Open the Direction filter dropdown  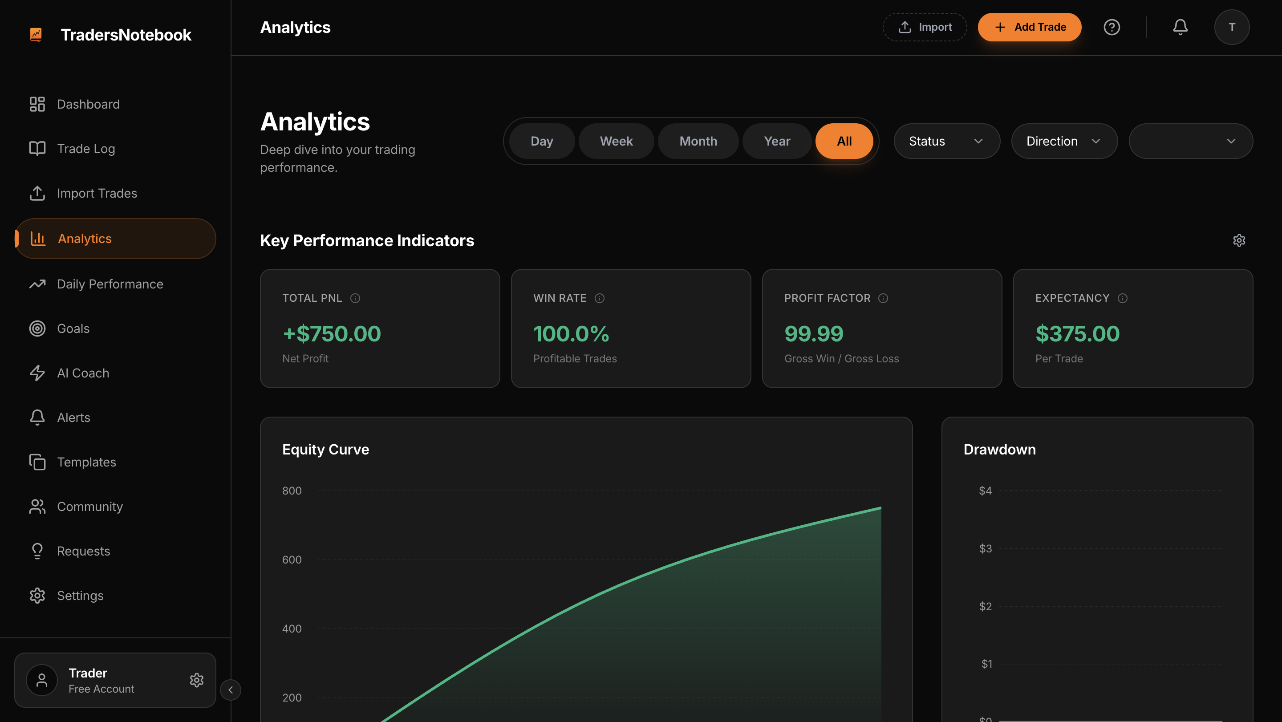1063,141
